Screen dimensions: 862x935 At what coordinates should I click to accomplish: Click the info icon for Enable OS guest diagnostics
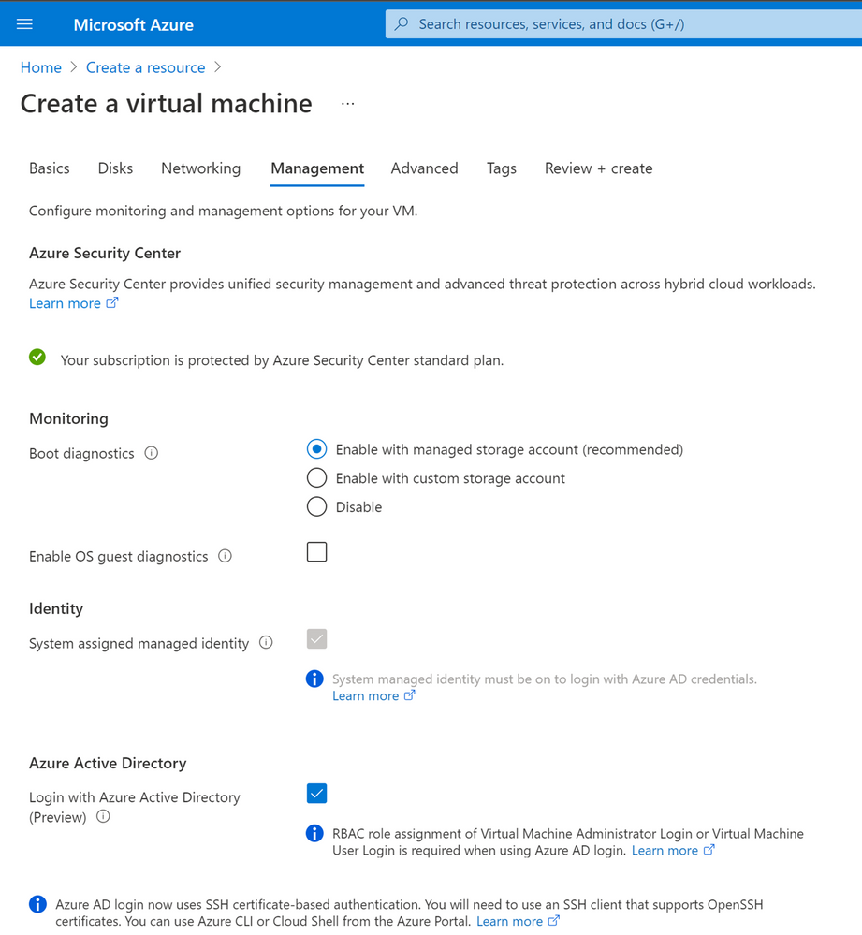coord(225,556)
